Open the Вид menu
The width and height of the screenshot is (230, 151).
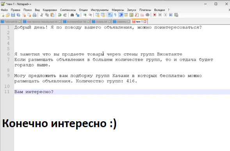[x=37, y=10]
